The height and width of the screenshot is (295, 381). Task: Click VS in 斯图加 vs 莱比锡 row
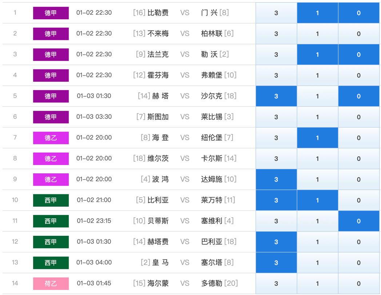coord(185,117)
